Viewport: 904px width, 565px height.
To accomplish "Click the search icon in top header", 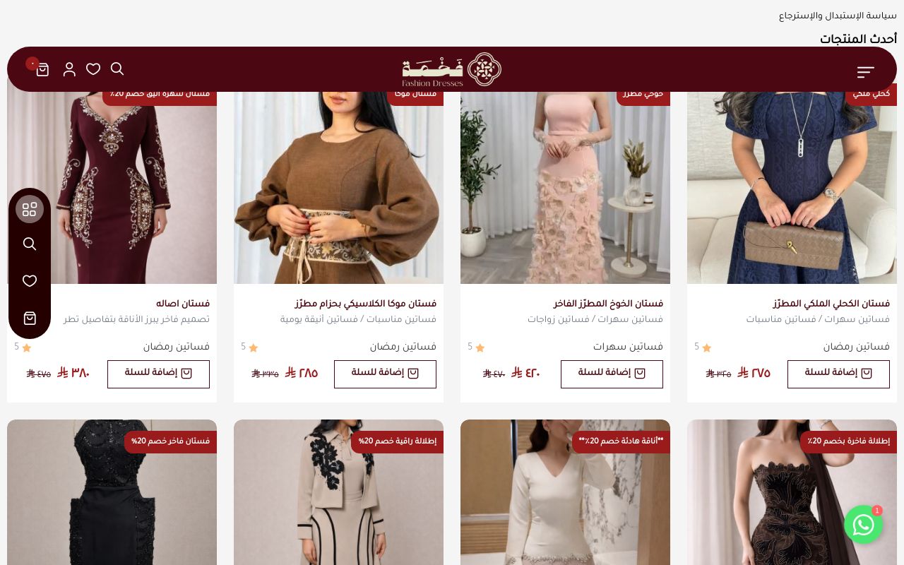I will 117,69.
